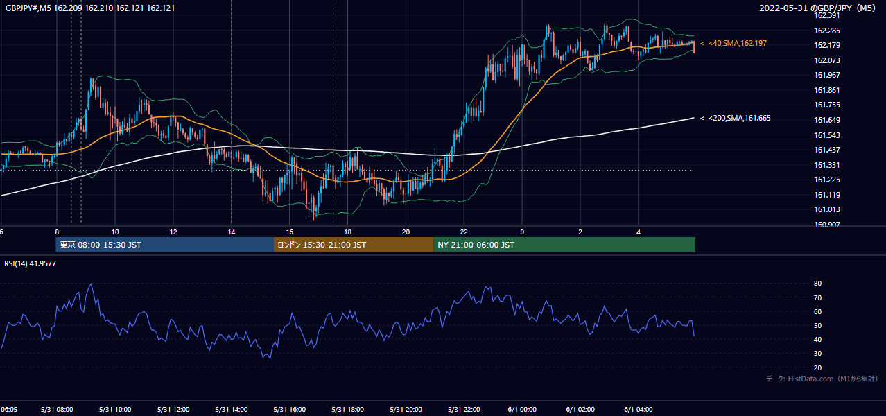886x416 pixels.
Task: Click price axis value 161.119
Action: [826, 195]
